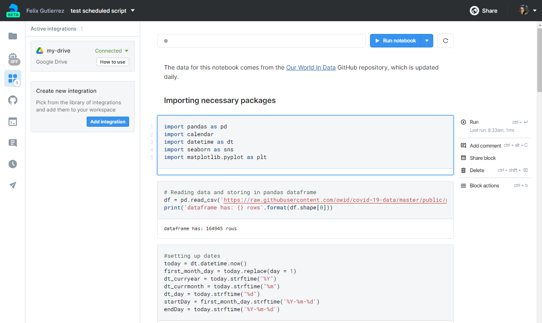The height and width of the screenshot is (323, 542).
Task: Click the Add integration button
Action: point(108,122)
